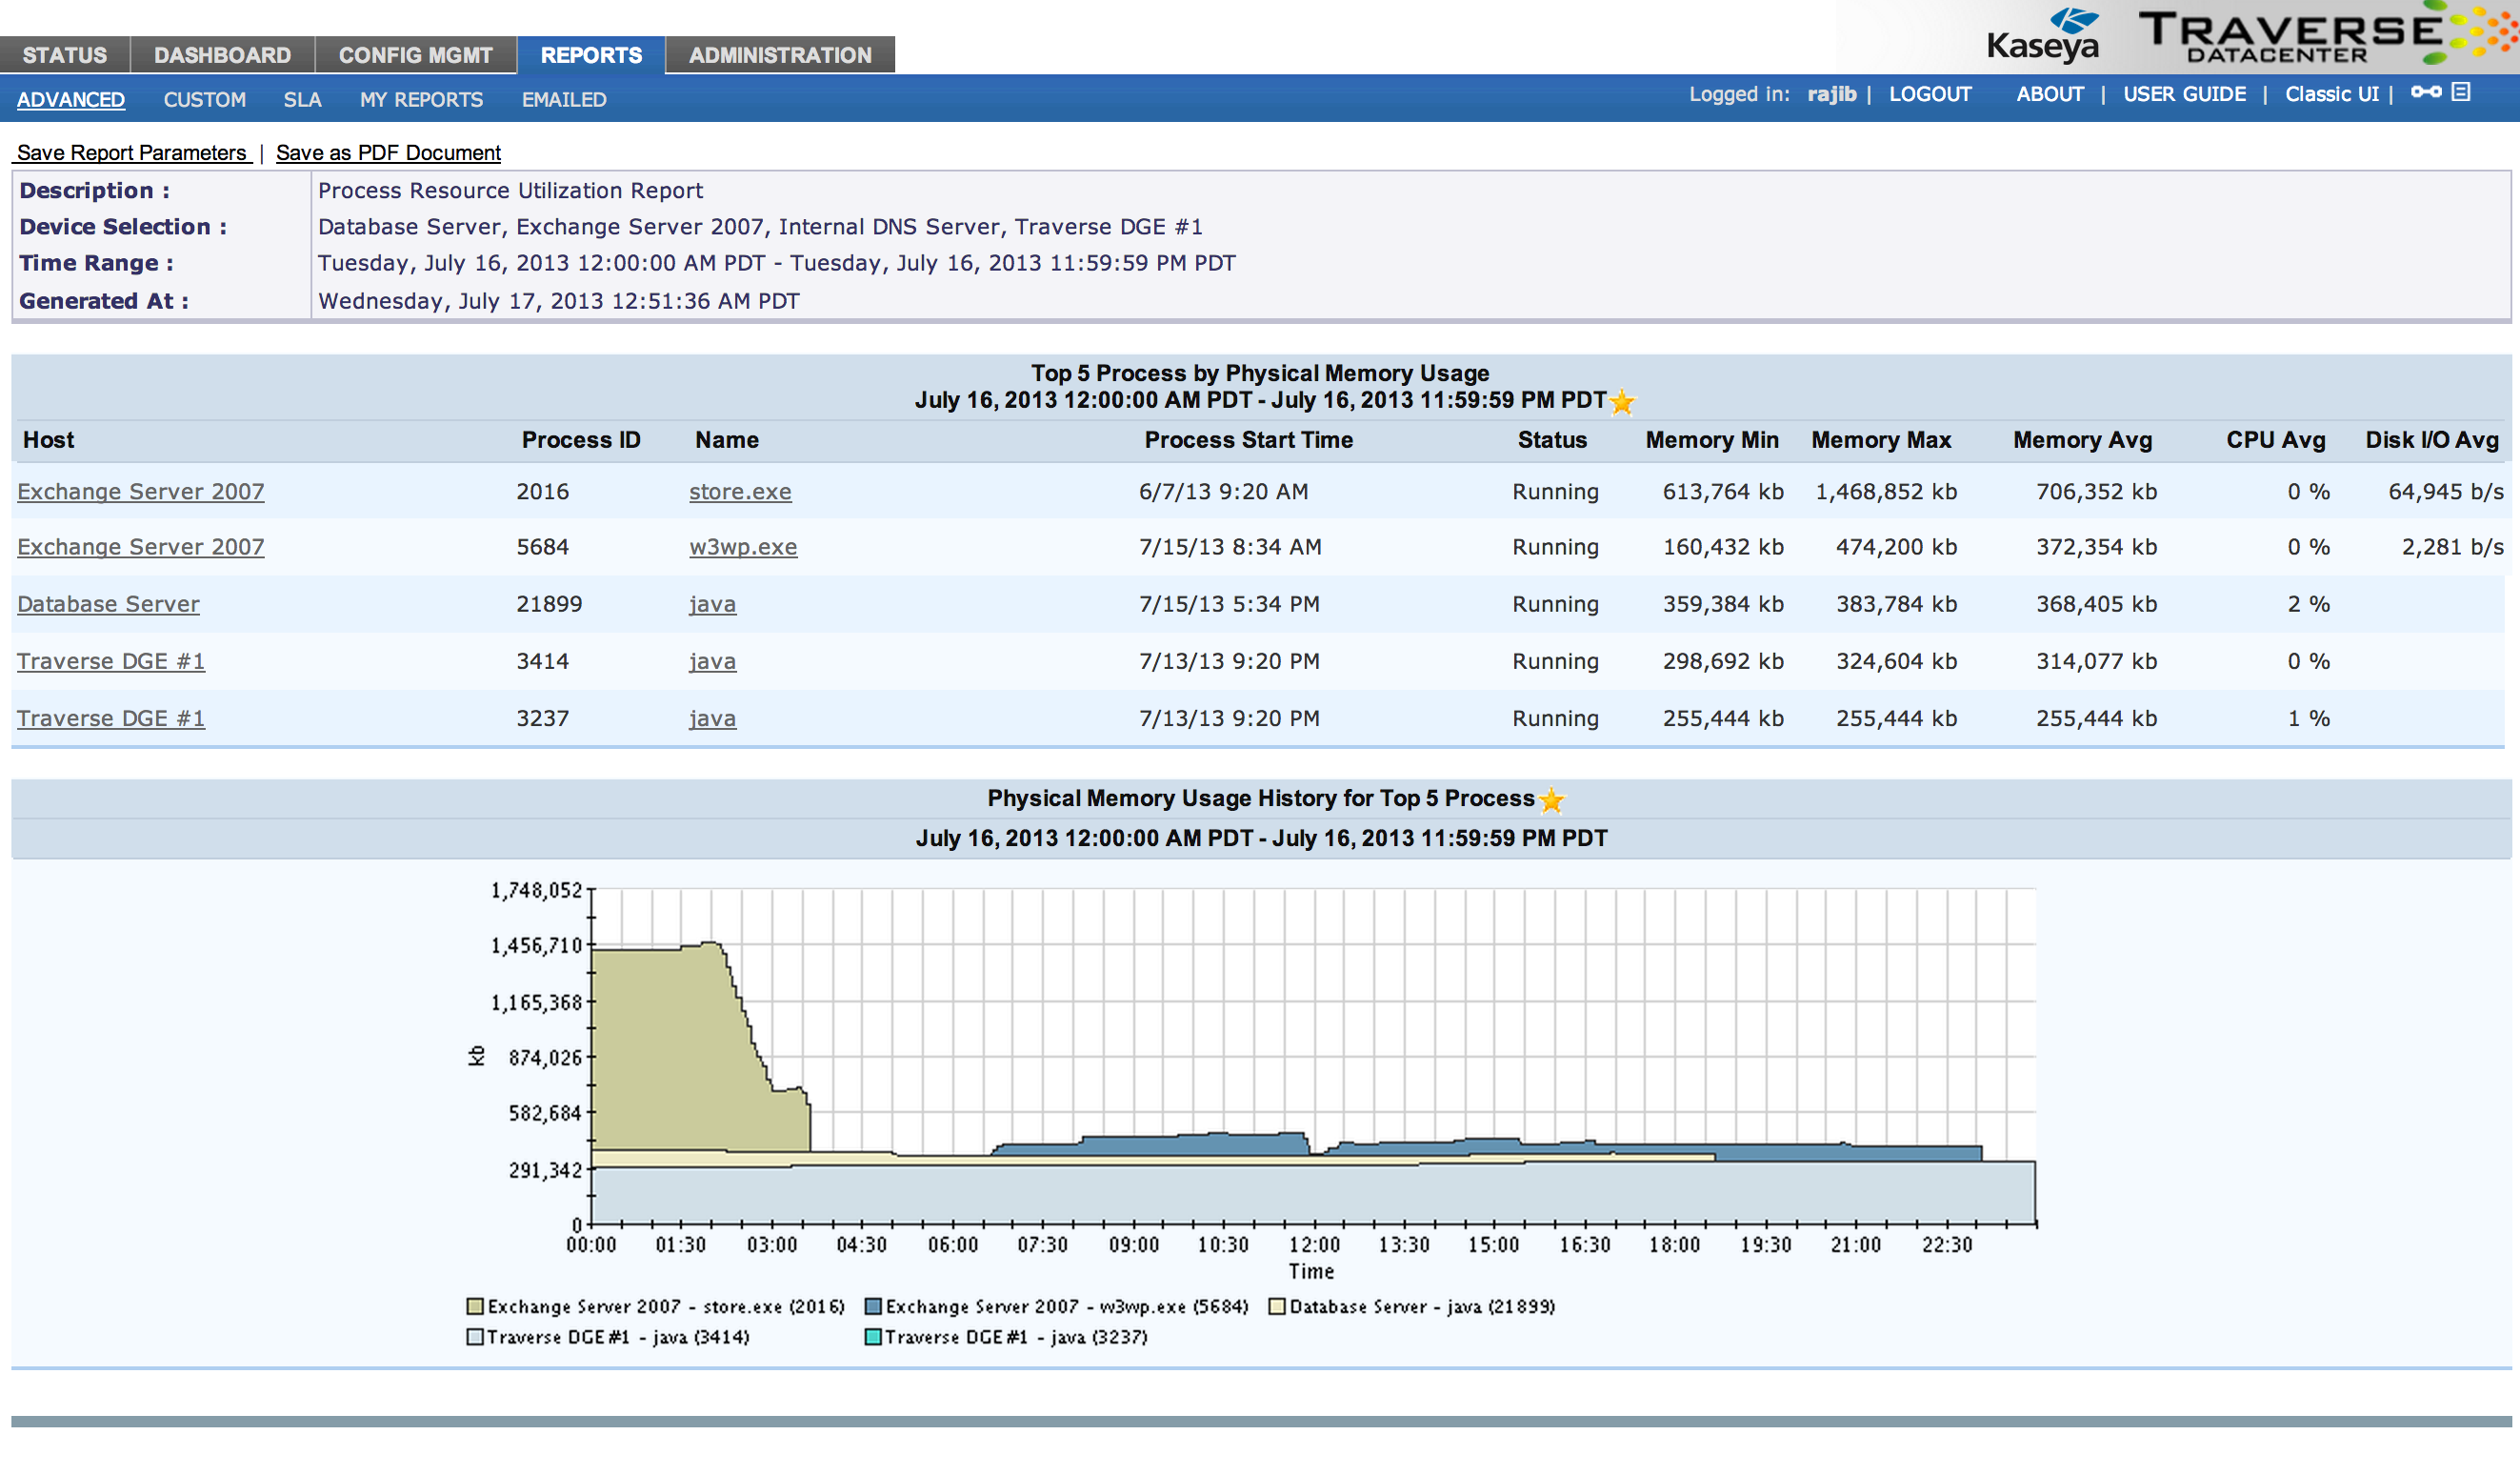2520x1475 pixels.
Task: Open the SLA reports submenu
Action: pos(302,99)
